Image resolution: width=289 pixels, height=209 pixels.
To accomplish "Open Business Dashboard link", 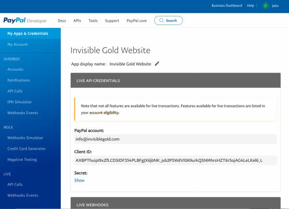I will pyautogui.click(x=227, y=5).
